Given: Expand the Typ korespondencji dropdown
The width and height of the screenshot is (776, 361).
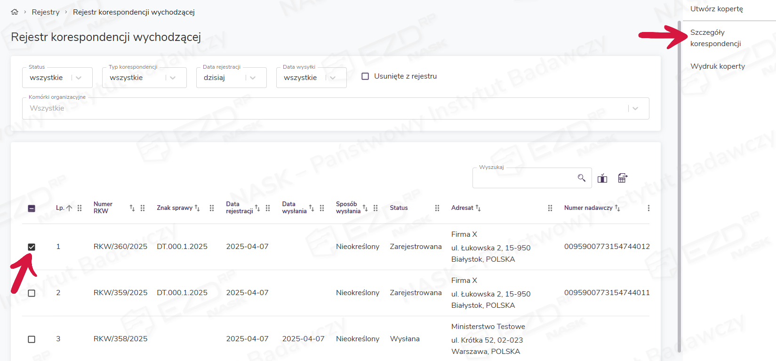Looking at the screenshot, I should click(x=173, y=78).
